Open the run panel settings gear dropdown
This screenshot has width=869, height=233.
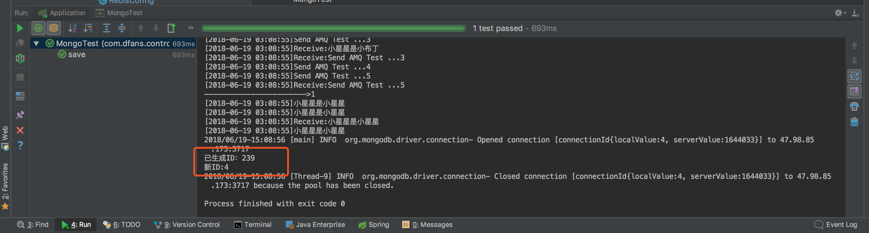[840, 13]
